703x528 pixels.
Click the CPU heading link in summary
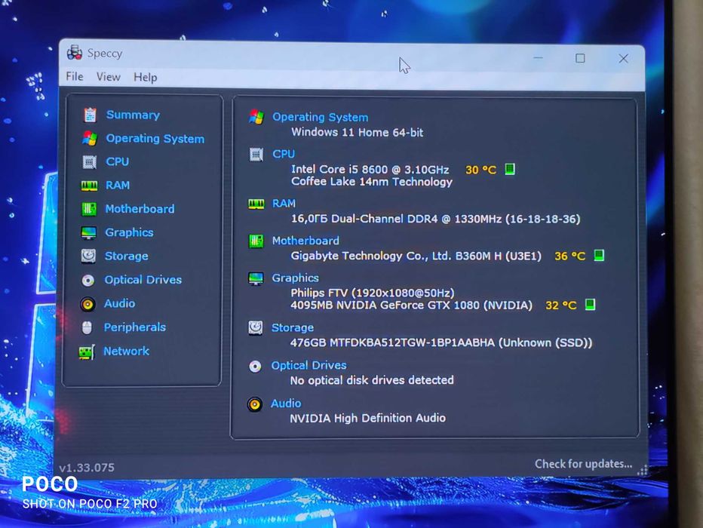click(x=284, y=154)
